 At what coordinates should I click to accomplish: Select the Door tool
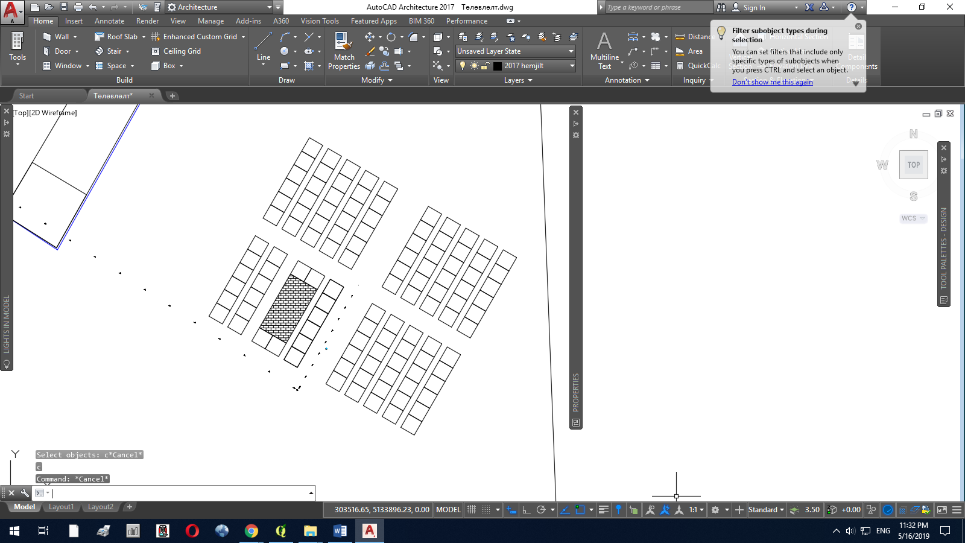click(62, 51)
